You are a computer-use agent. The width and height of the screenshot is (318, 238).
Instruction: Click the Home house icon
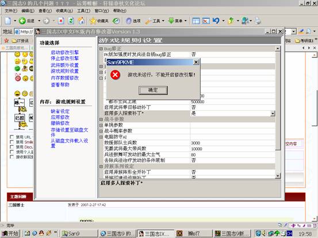(x=81, y=21)
